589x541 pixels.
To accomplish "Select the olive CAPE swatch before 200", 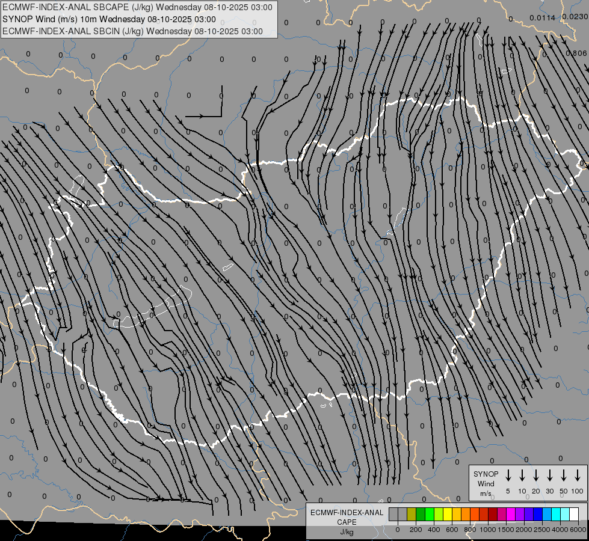I will (x=412, y=514).
